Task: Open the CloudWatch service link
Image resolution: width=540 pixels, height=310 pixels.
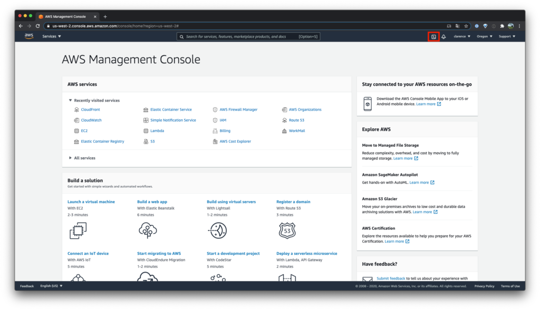Action: 91,120
